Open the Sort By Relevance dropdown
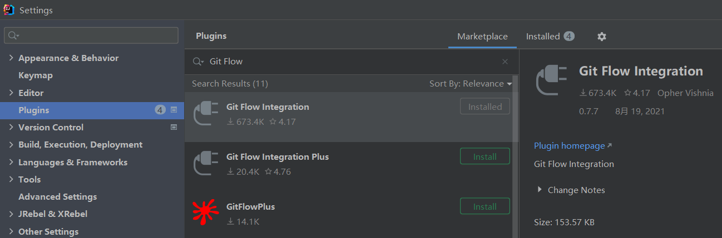Viewport: 722px width, 238px height. tap(471, 84)
